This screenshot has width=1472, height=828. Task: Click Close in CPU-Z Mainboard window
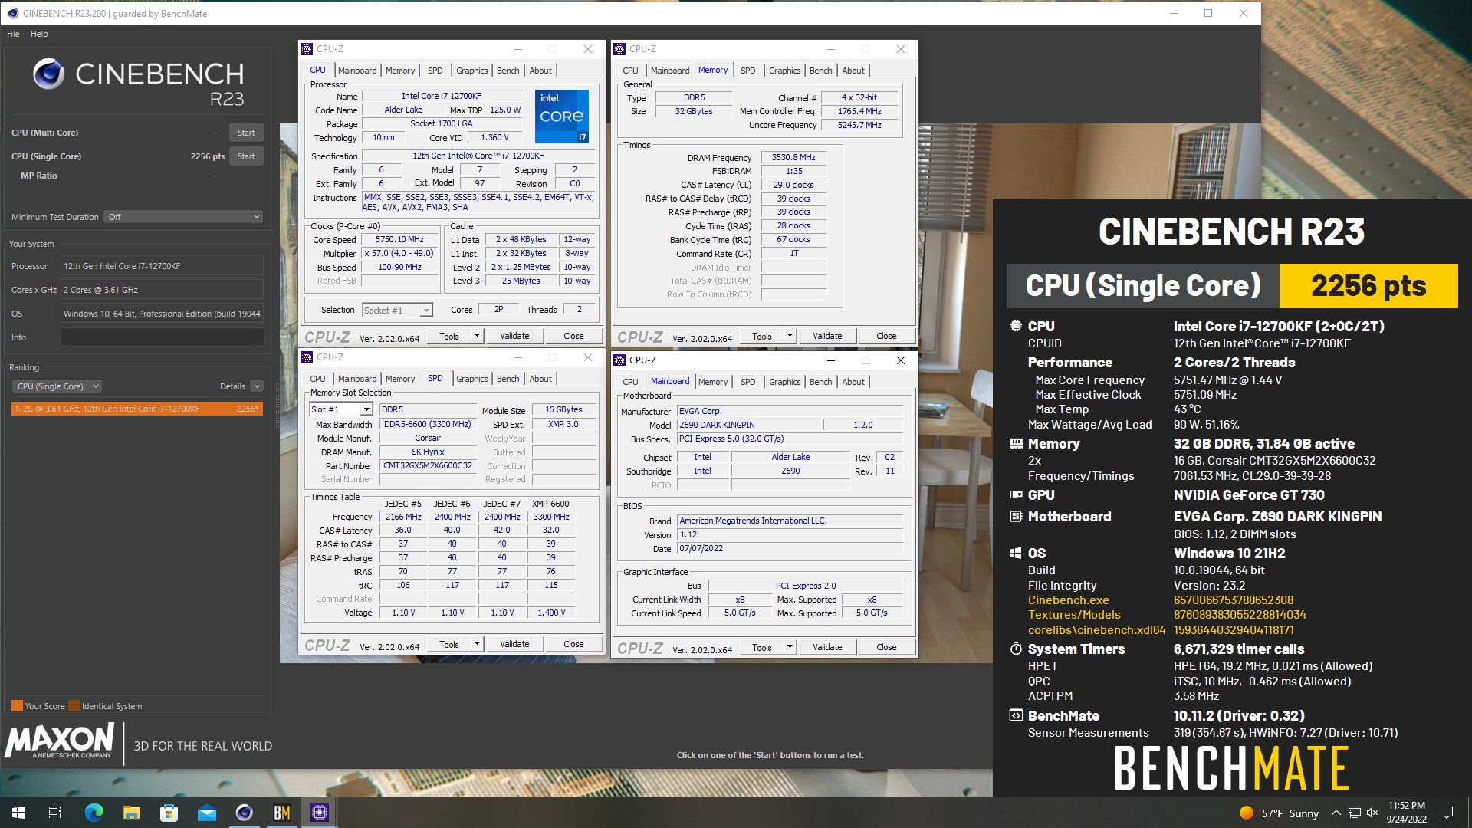coord(886,647)
